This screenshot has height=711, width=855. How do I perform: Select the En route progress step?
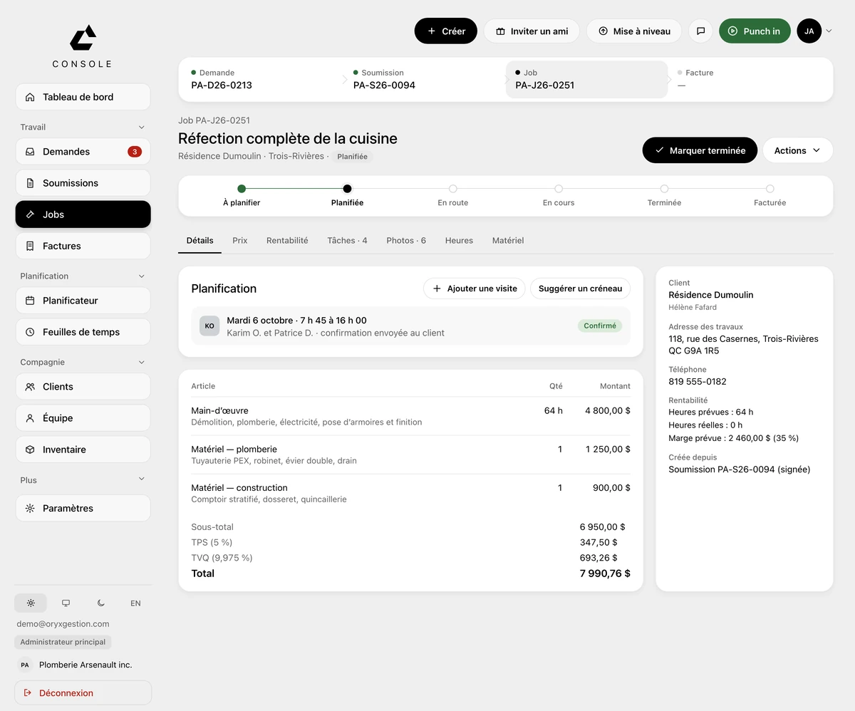(453, 195)
